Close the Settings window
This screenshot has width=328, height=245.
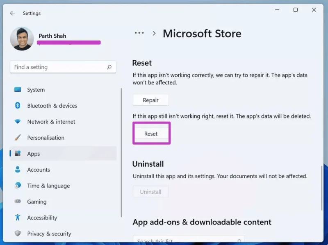(314, 10)
